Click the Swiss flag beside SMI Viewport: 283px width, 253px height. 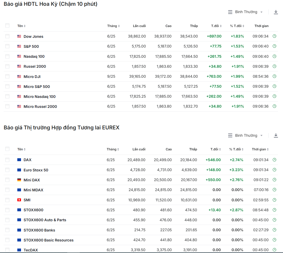coord(19,200)
